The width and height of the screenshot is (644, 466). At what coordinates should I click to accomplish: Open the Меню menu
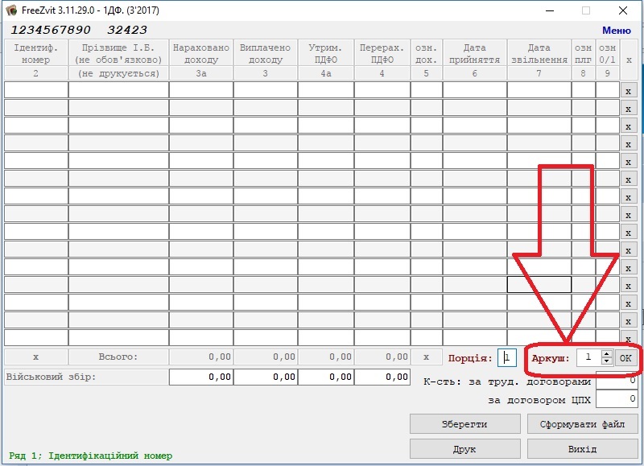(616, 31)
